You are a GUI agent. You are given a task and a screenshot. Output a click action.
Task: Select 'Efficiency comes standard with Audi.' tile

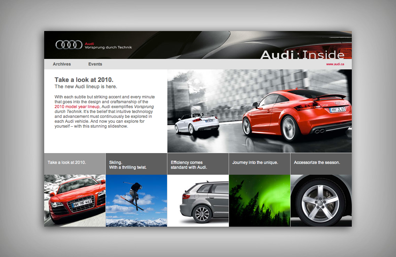click(198, 164)
